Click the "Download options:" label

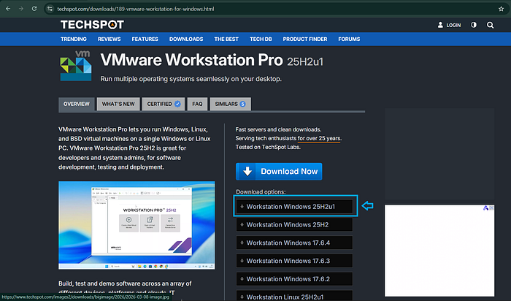click(261, 191)
